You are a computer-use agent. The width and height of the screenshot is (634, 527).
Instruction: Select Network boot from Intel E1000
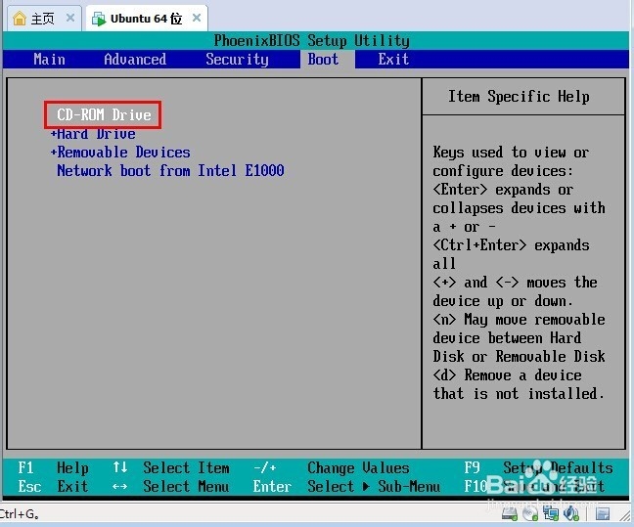pos(170,170)
